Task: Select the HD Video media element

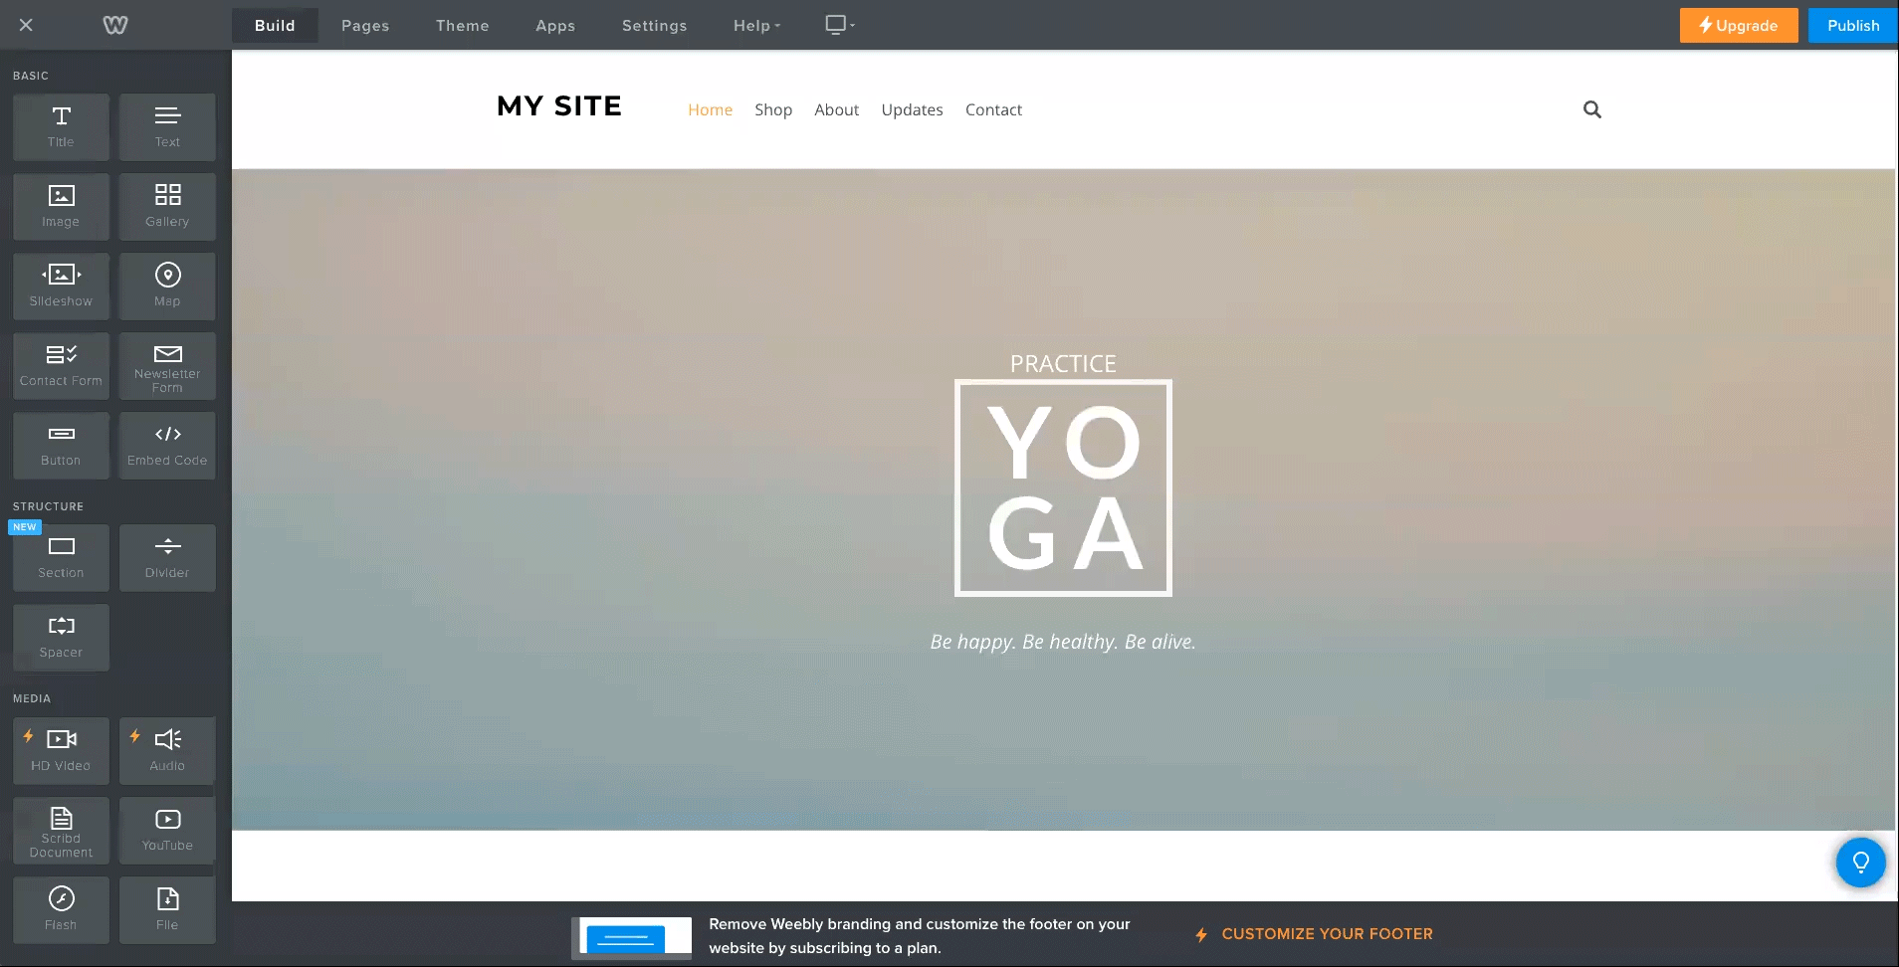Action: pyautogui.click(x=61, y=751)
